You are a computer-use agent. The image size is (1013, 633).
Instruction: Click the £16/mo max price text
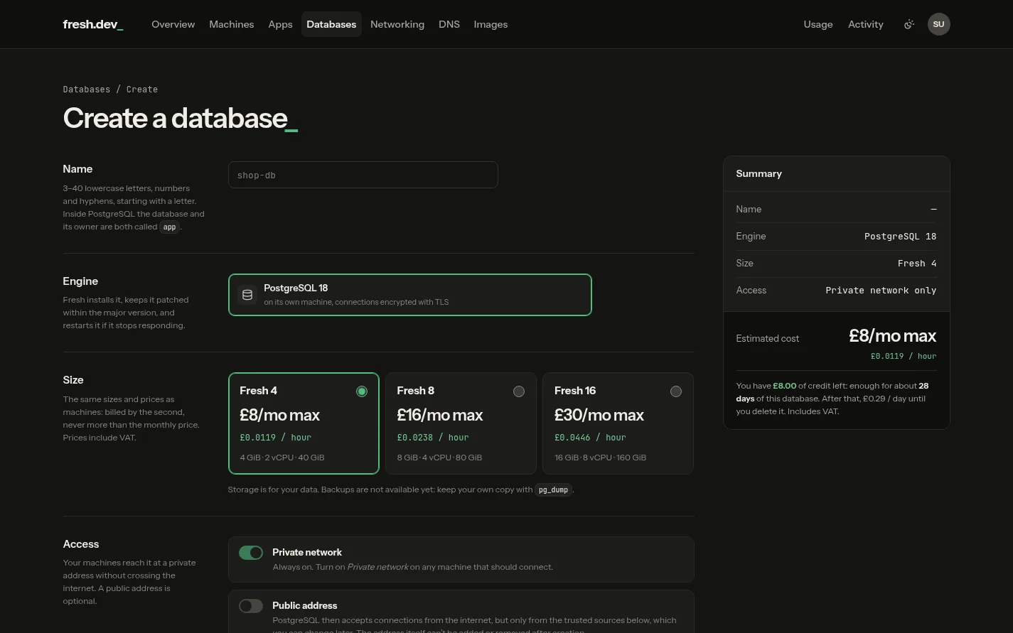coord(440,415)
